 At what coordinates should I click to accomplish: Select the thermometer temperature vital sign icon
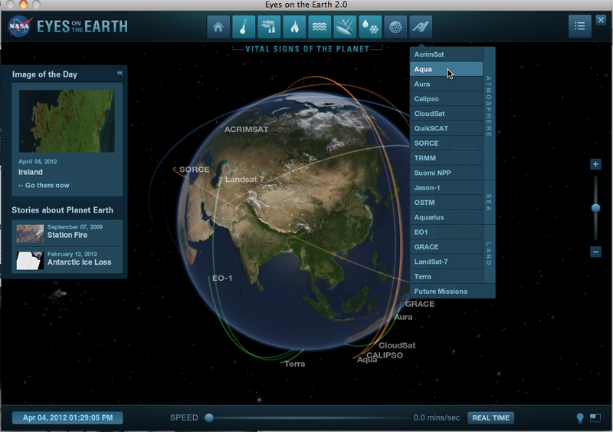[x=244, y=27]
